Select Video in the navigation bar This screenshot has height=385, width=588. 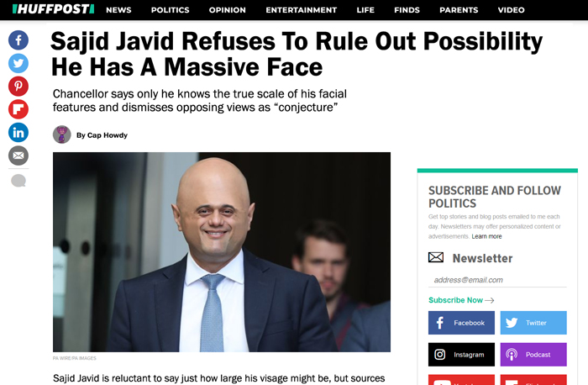[511, 10]
